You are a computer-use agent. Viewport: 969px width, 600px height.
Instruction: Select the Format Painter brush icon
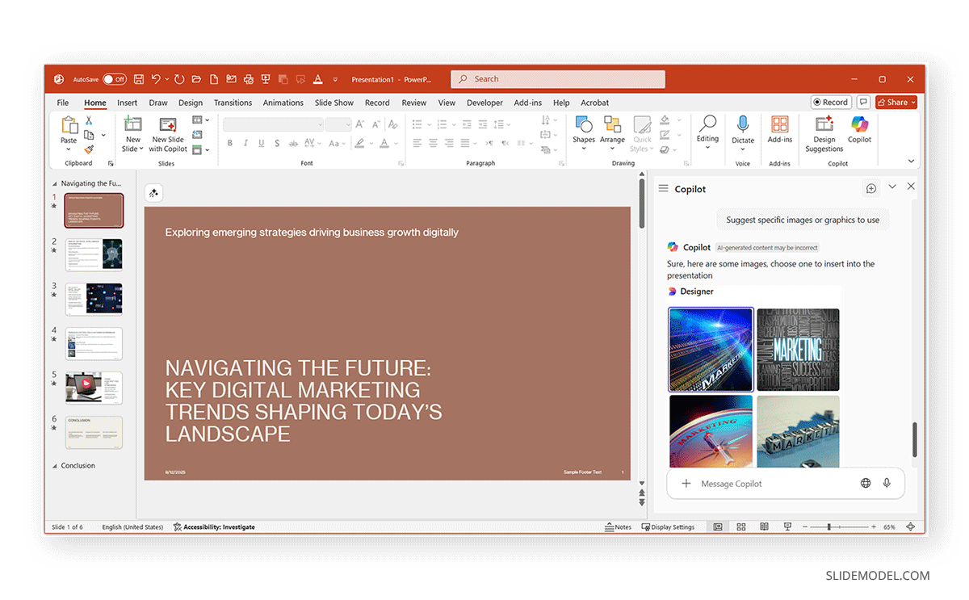(x=89, y=149)
